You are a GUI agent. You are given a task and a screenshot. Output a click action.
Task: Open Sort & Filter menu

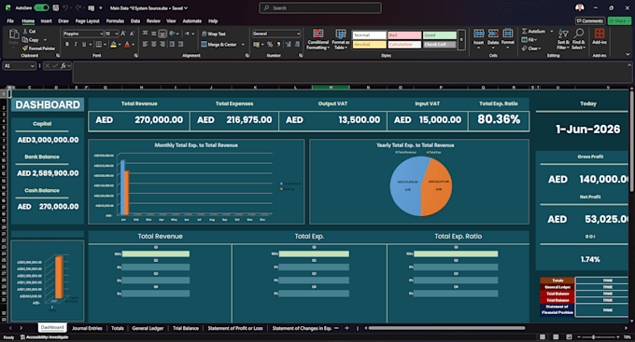tap(563, 39)
